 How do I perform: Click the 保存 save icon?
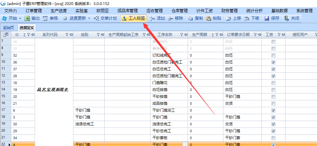[267, 18]
